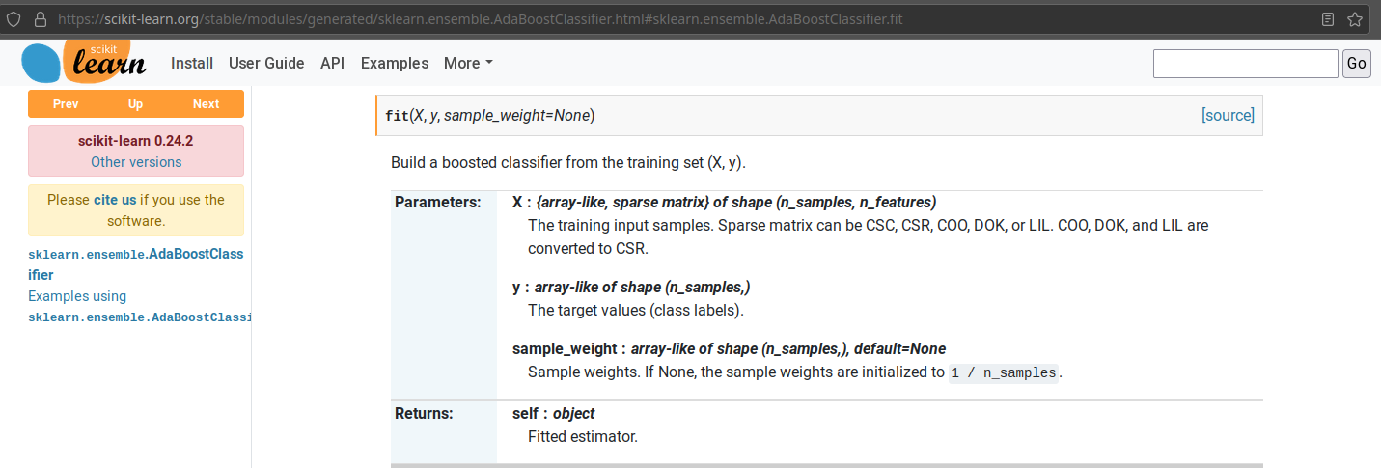
Task: Follow the cite us link
Action: coord(115,200)
